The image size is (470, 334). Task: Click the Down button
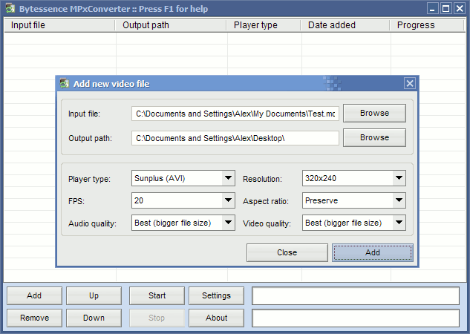(x=94, y=318)
